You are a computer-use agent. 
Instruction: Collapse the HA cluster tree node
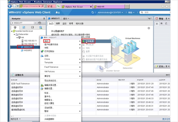[x=17, y=38]
